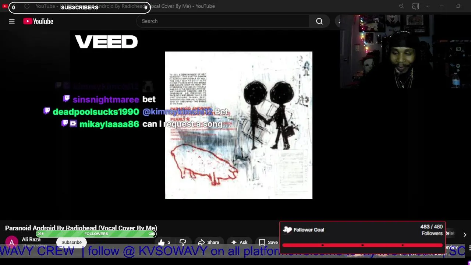Click the browser refresh icon

pos(27,6)
